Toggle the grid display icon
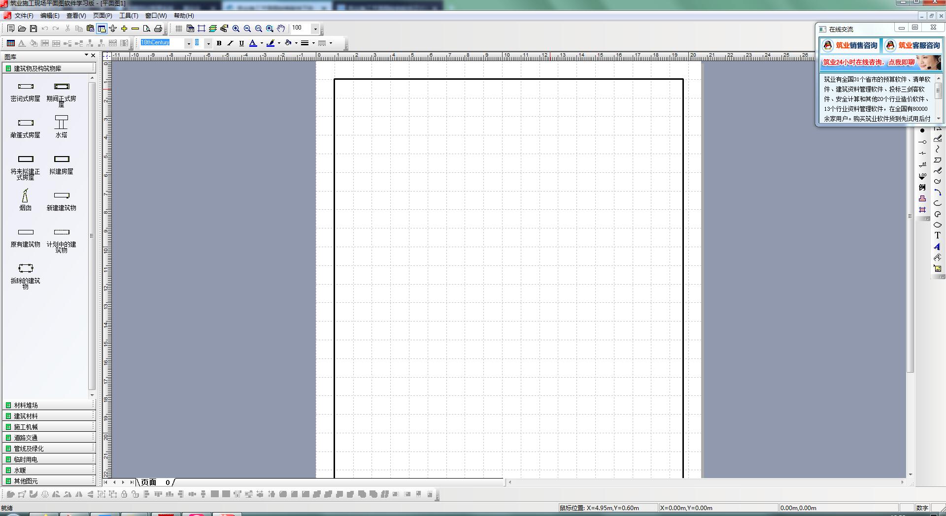Viewport: 946px width, 516px height. (179, 29)
